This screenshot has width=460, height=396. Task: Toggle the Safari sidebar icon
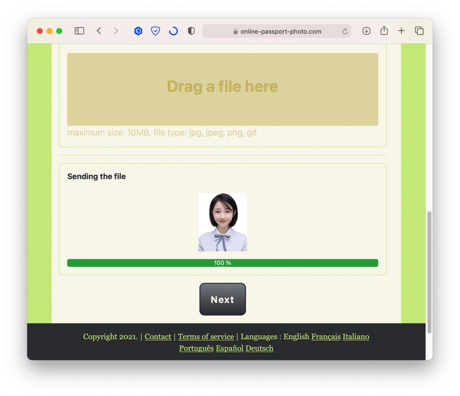pos(79,31)
